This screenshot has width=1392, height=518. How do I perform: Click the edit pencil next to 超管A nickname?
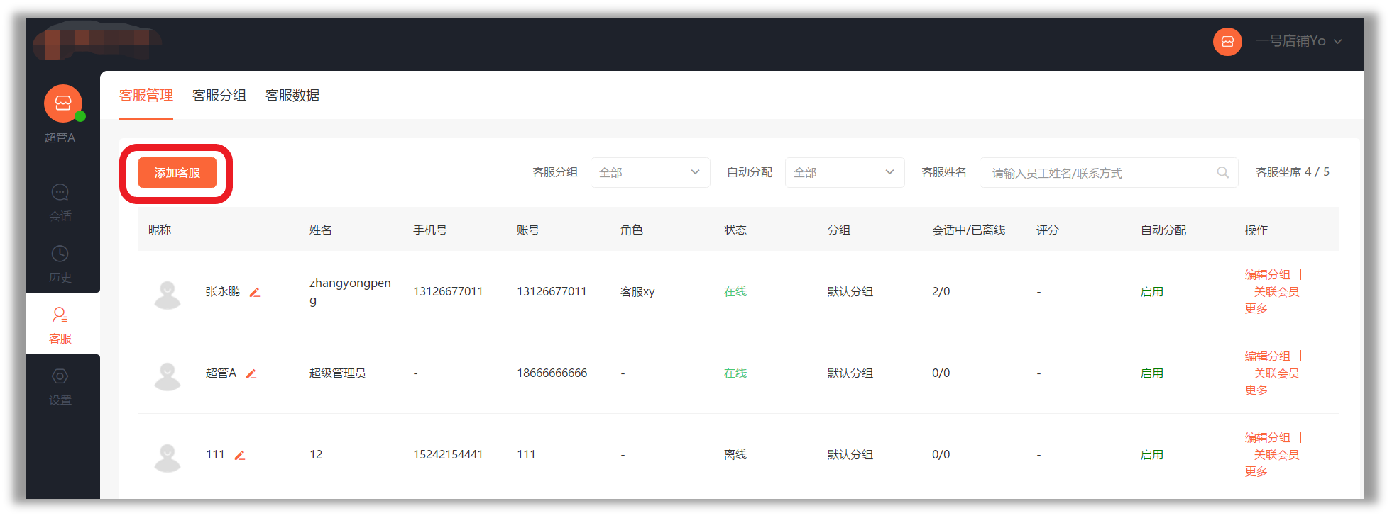point(251,373)
